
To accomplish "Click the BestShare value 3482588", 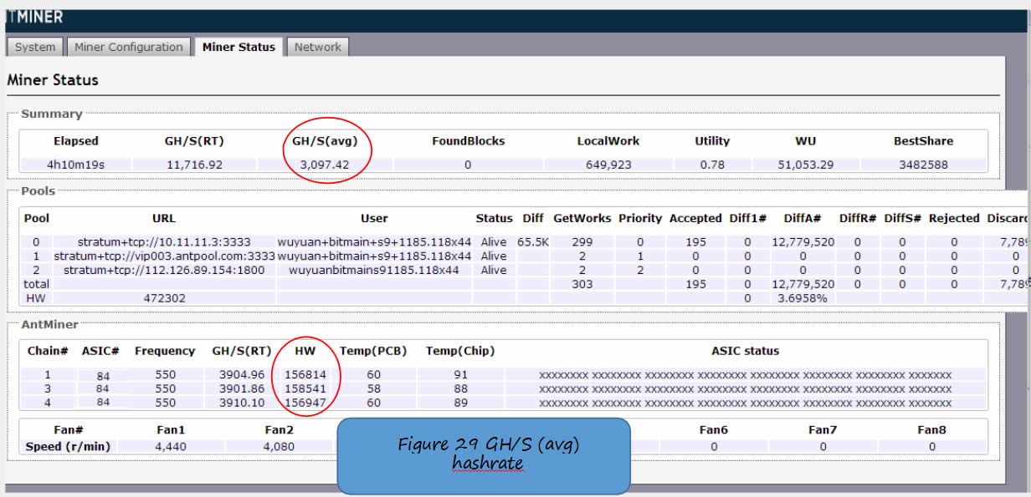I will [921, 165].
